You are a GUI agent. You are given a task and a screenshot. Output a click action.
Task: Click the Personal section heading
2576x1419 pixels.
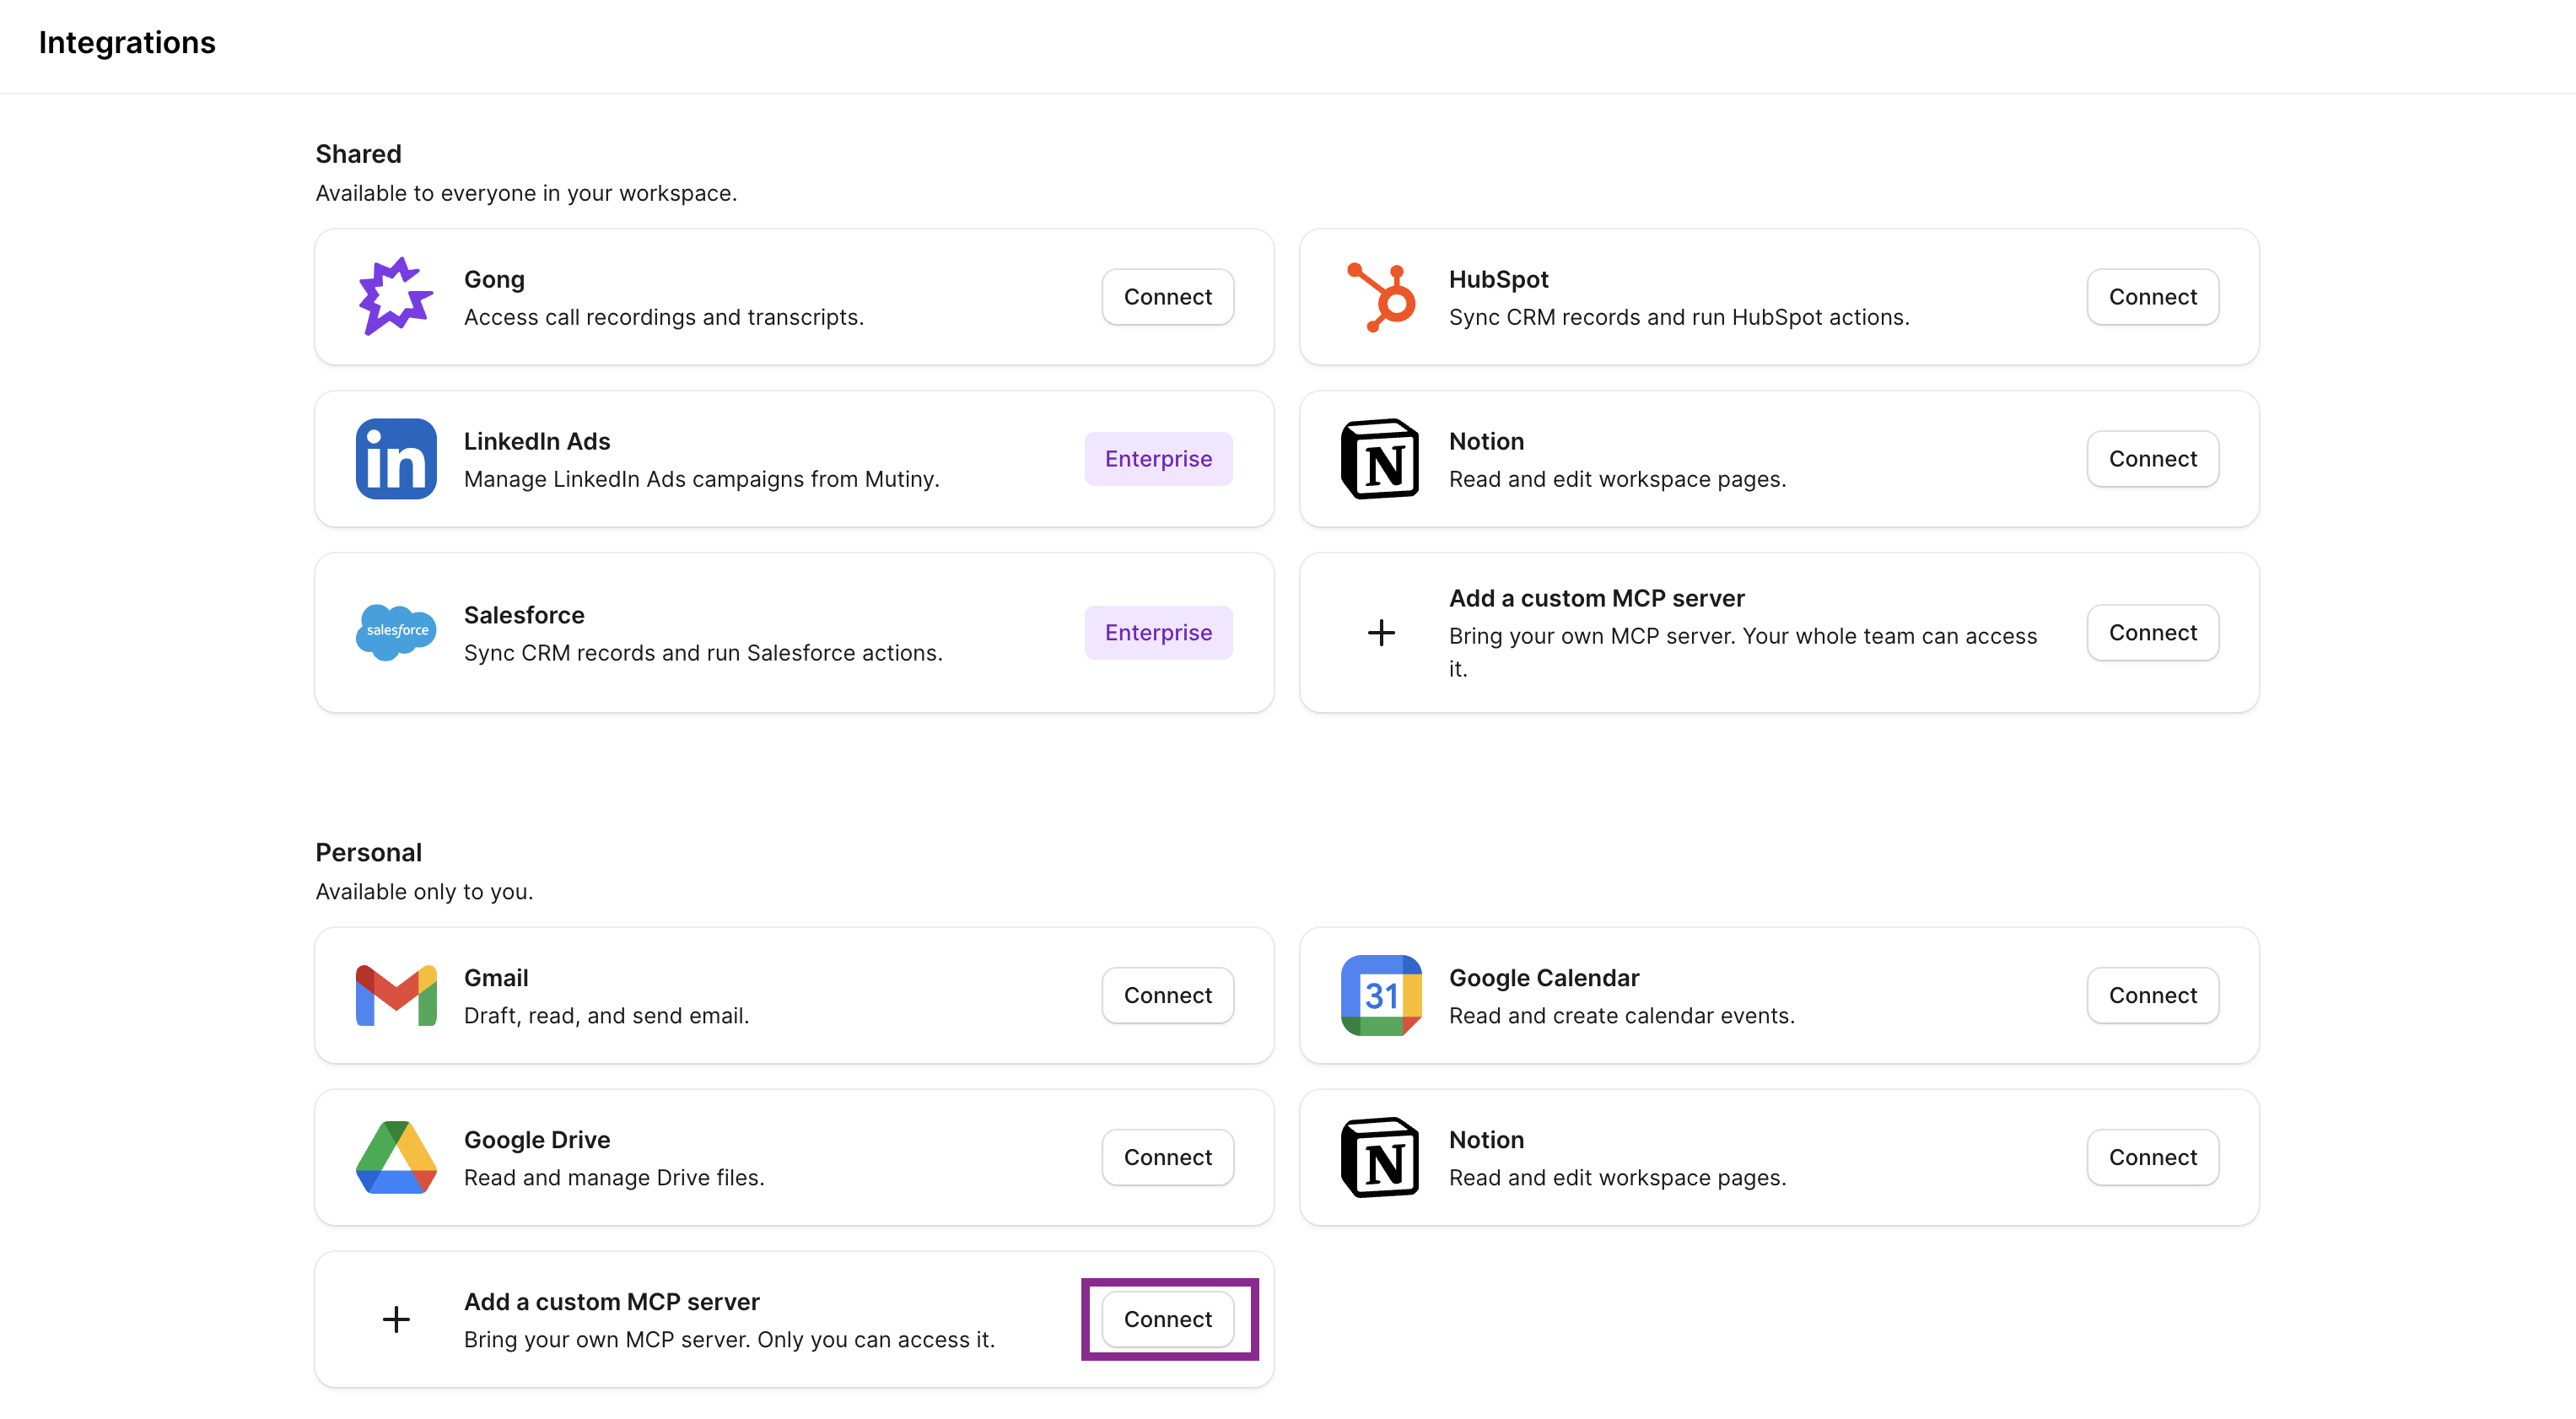[368, 853]
